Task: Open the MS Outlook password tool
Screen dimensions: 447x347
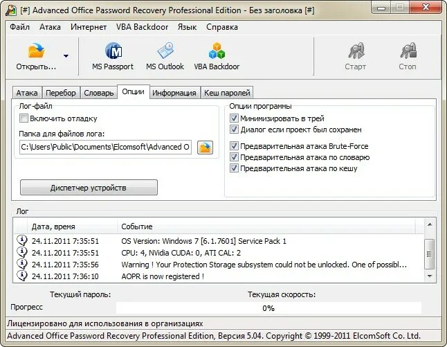Action: coord(165,51)
